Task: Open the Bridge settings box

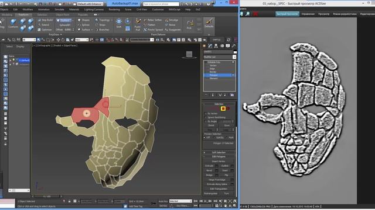Action: pyautogui.click(x=217, y=175)
